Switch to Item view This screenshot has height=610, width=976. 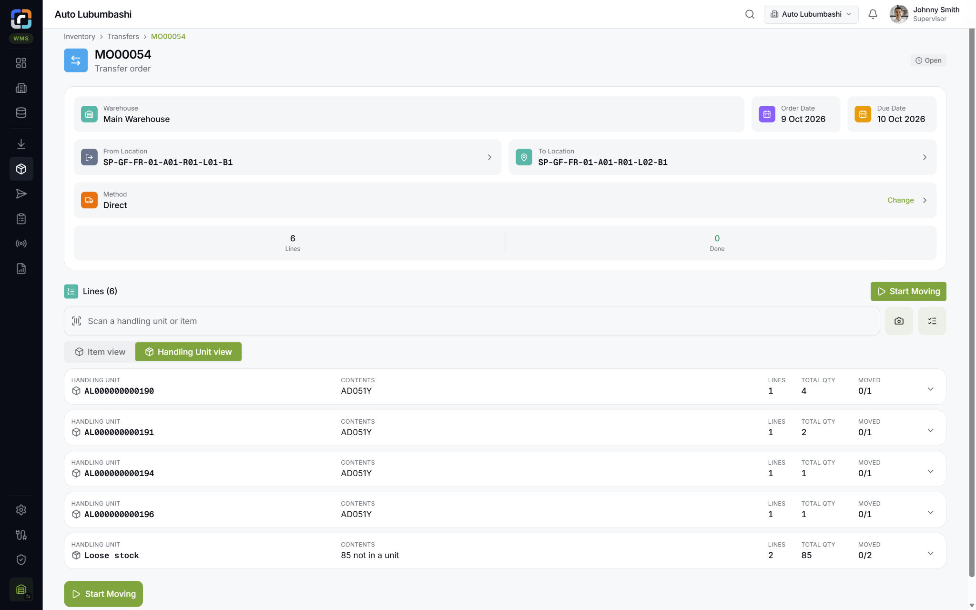pyautogui.click(x=100, y=352)
